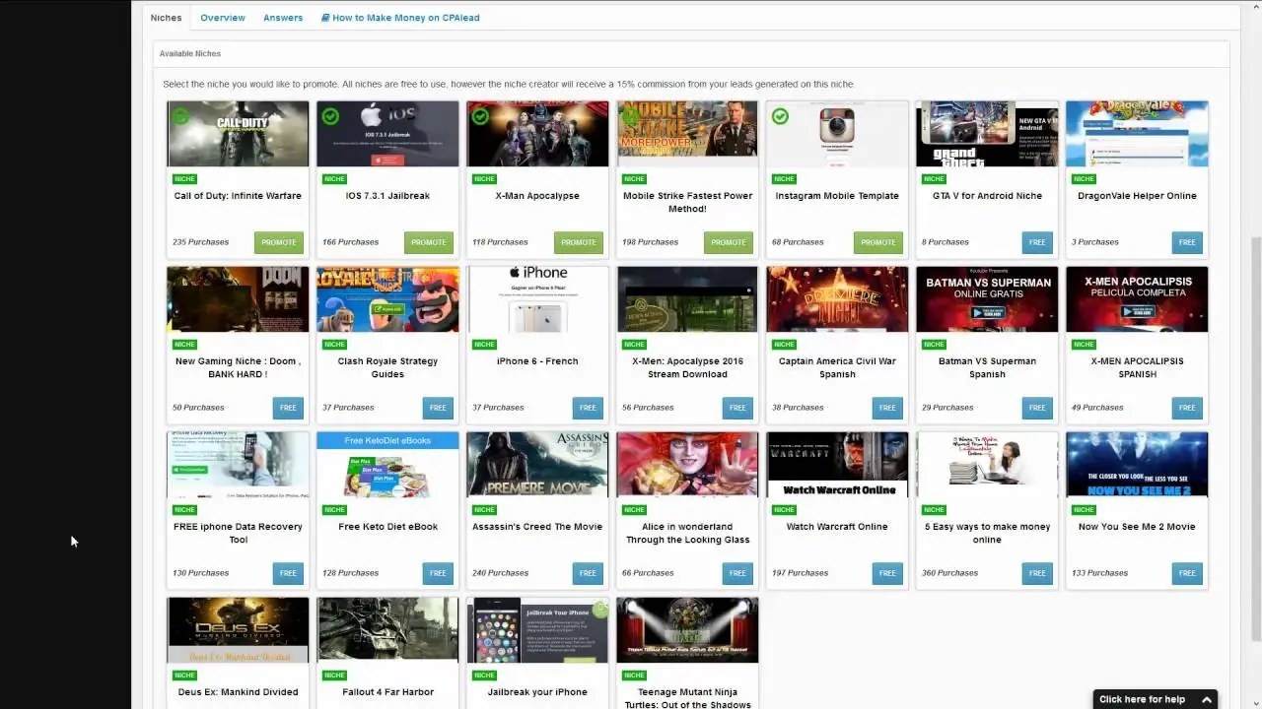Get the free X-Men Apocalypse 2016 Stream Download niche
This screenshot has width=1262, height=709.
[x=737, y=408]
